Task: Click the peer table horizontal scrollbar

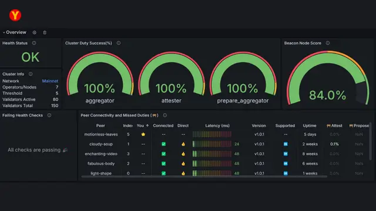Action: pos(204,176)
